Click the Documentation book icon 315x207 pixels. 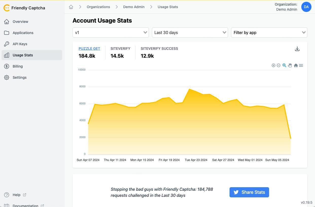click(7, 205)
